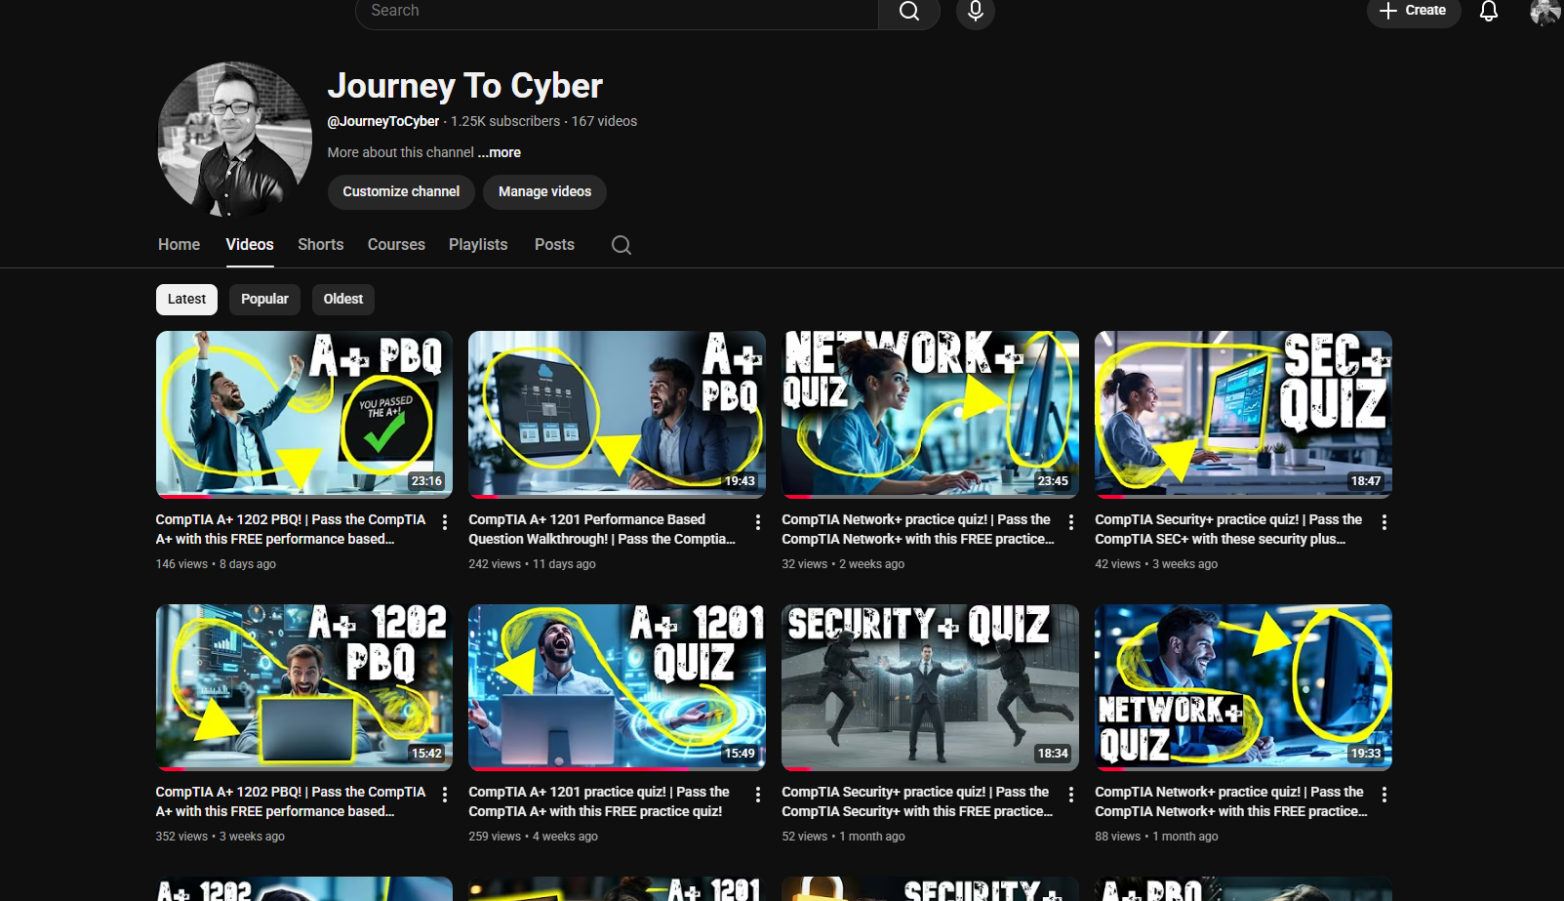The width and height of the screenshot is (1564, 901).
Task: Open Network+ practice quiz title with 32 views
Action: click(918, 529)
